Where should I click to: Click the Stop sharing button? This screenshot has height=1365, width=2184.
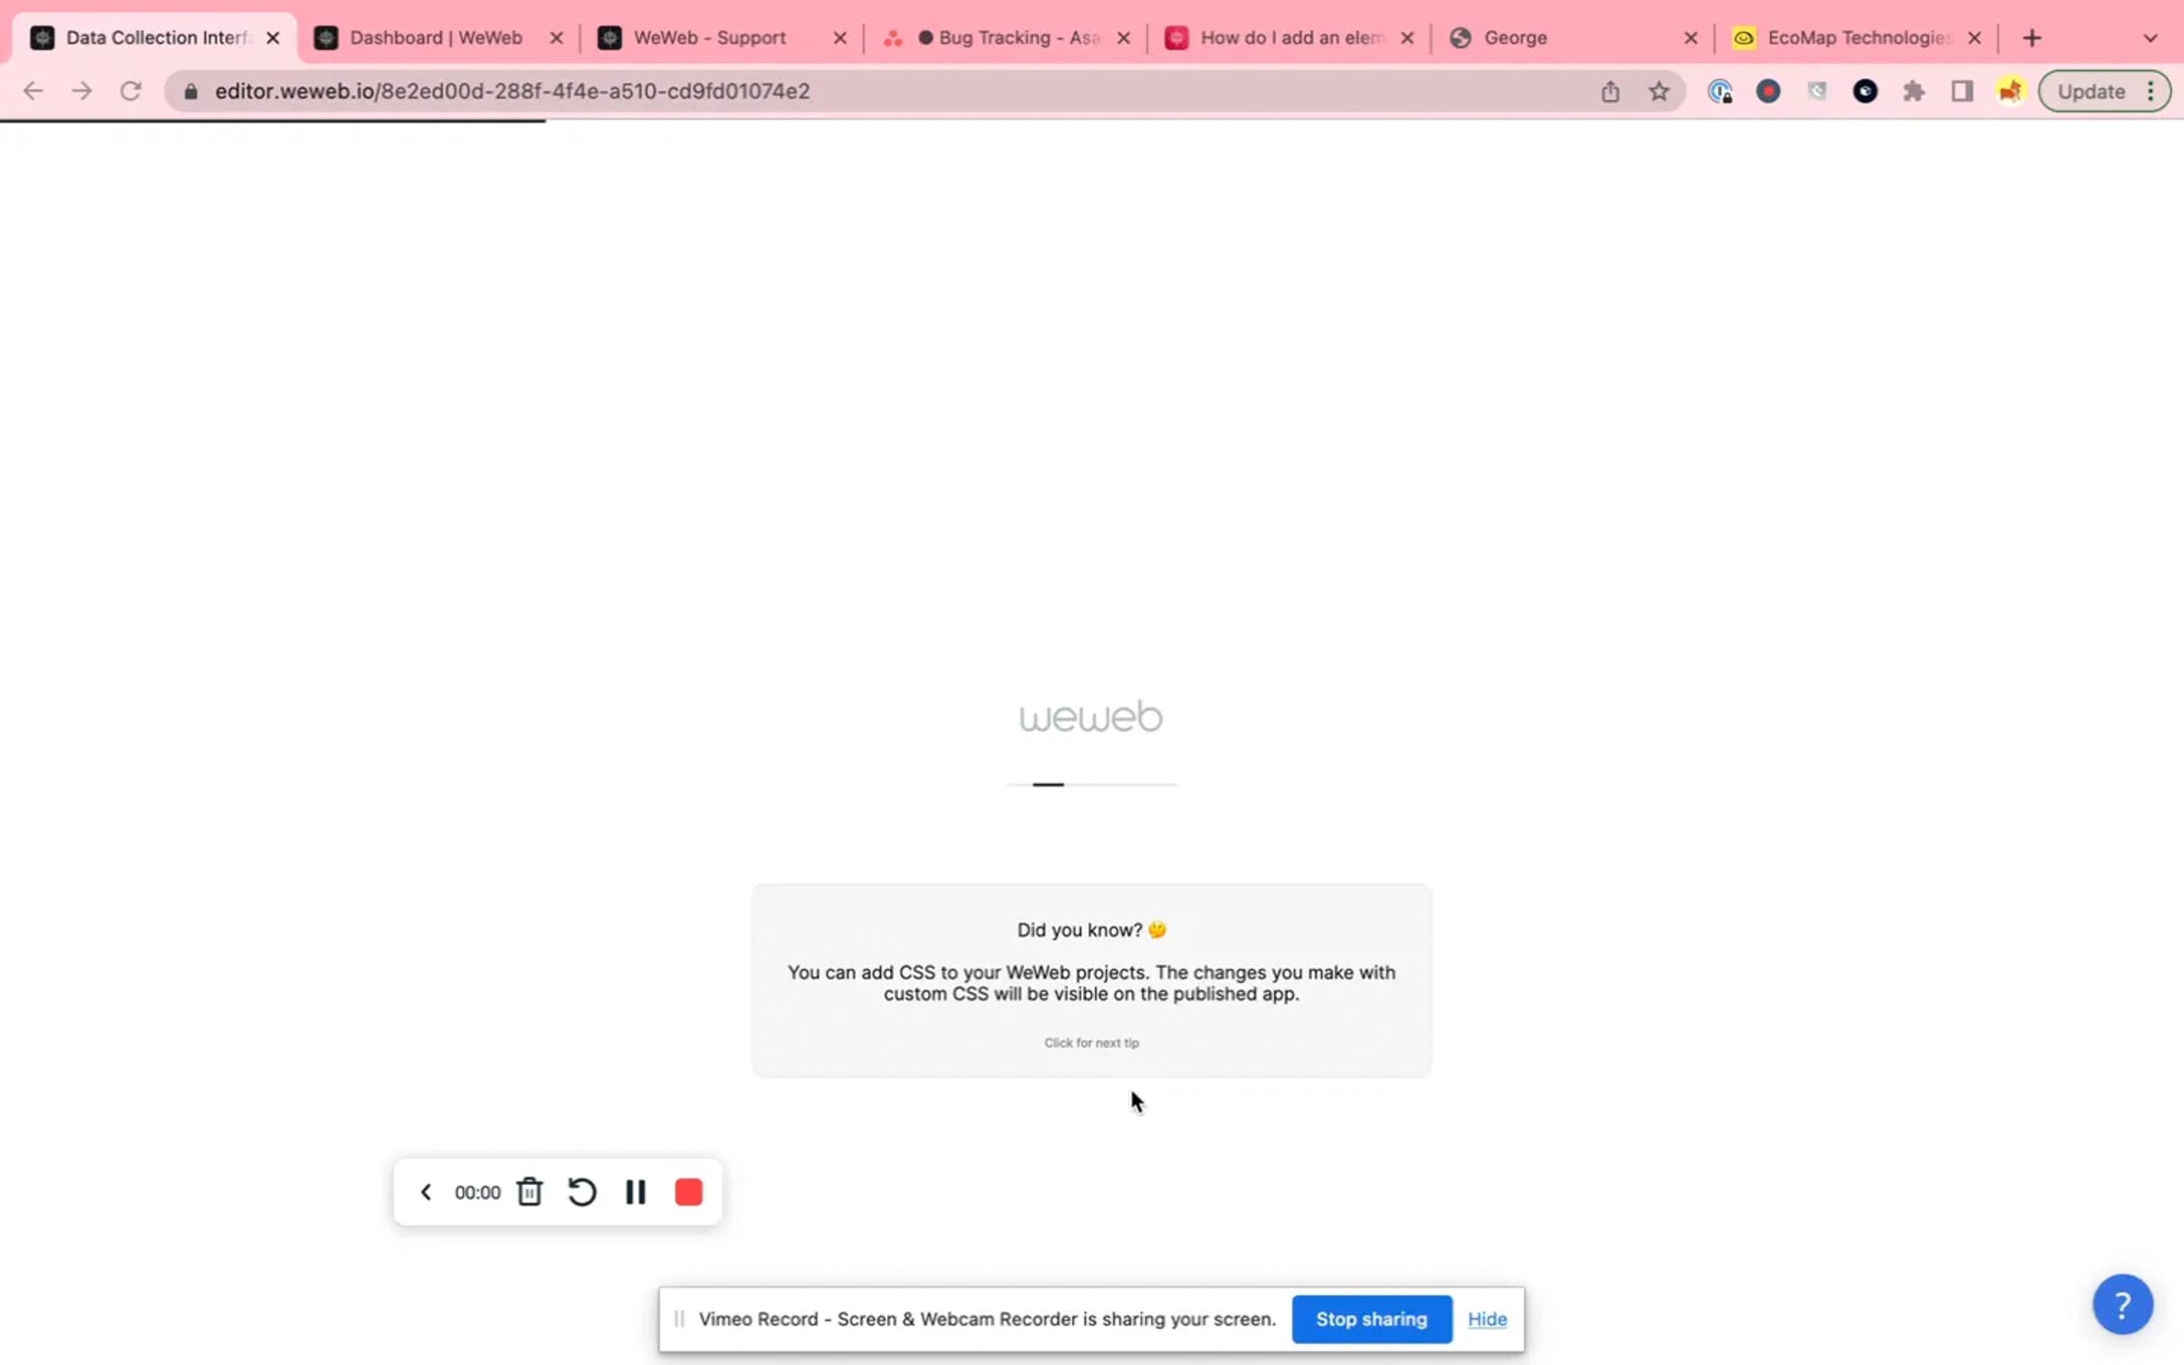pos(1371,1319)
